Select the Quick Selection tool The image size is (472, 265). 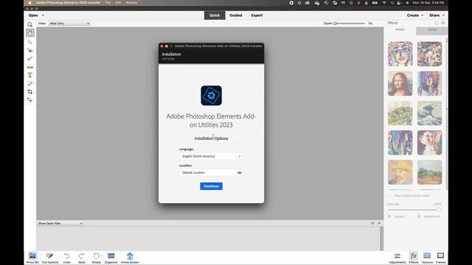click(x=29, y=42)
